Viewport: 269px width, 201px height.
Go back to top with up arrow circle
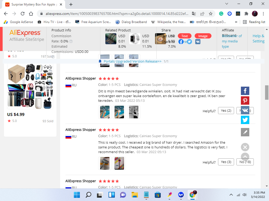tap(245, 156)
